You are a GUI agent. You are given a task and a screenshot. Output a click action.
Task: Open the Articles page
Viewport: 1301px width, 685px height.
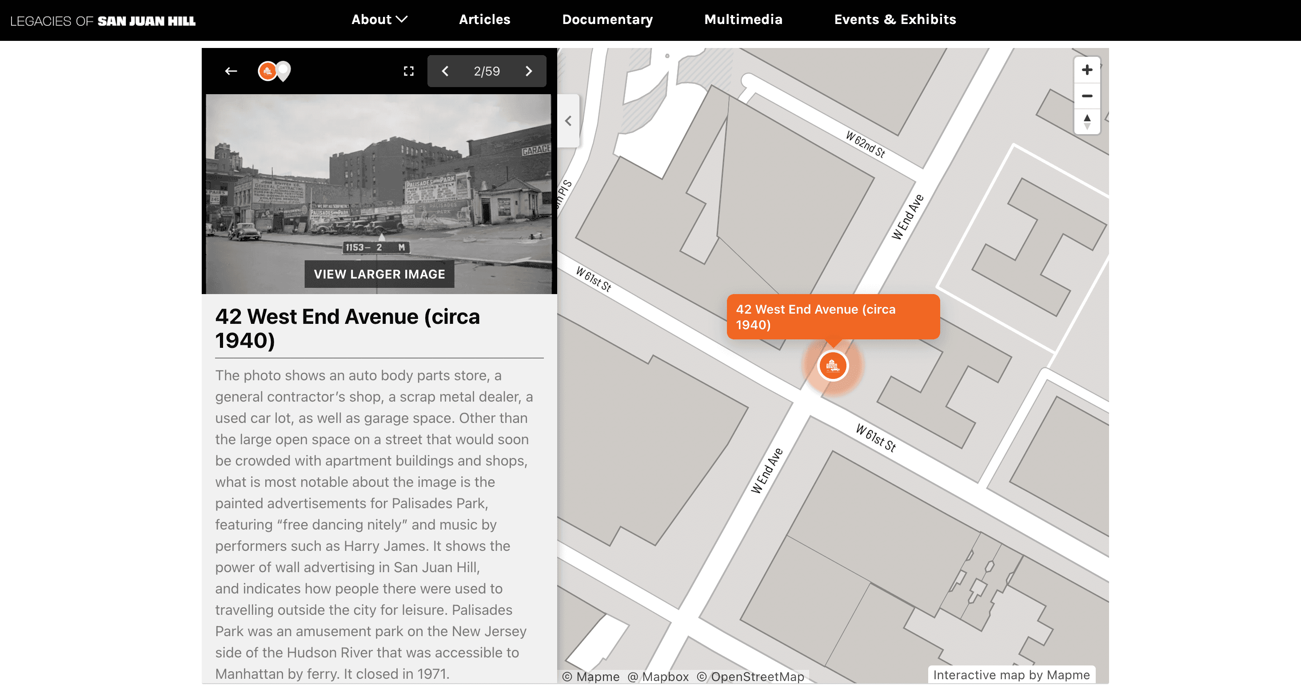pos(484,20)
